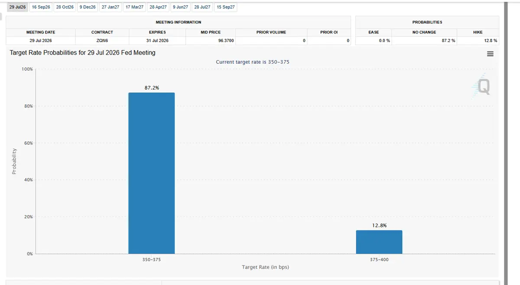
Task: Open the chart hamburger menu icon
Action: [x=490, y=54]
